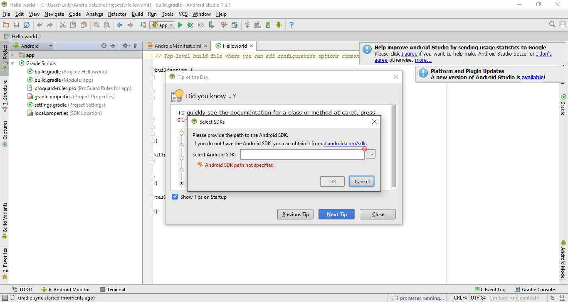
Task: Open Project panel gear settings dropdown
Action: [x=126, y=46]
